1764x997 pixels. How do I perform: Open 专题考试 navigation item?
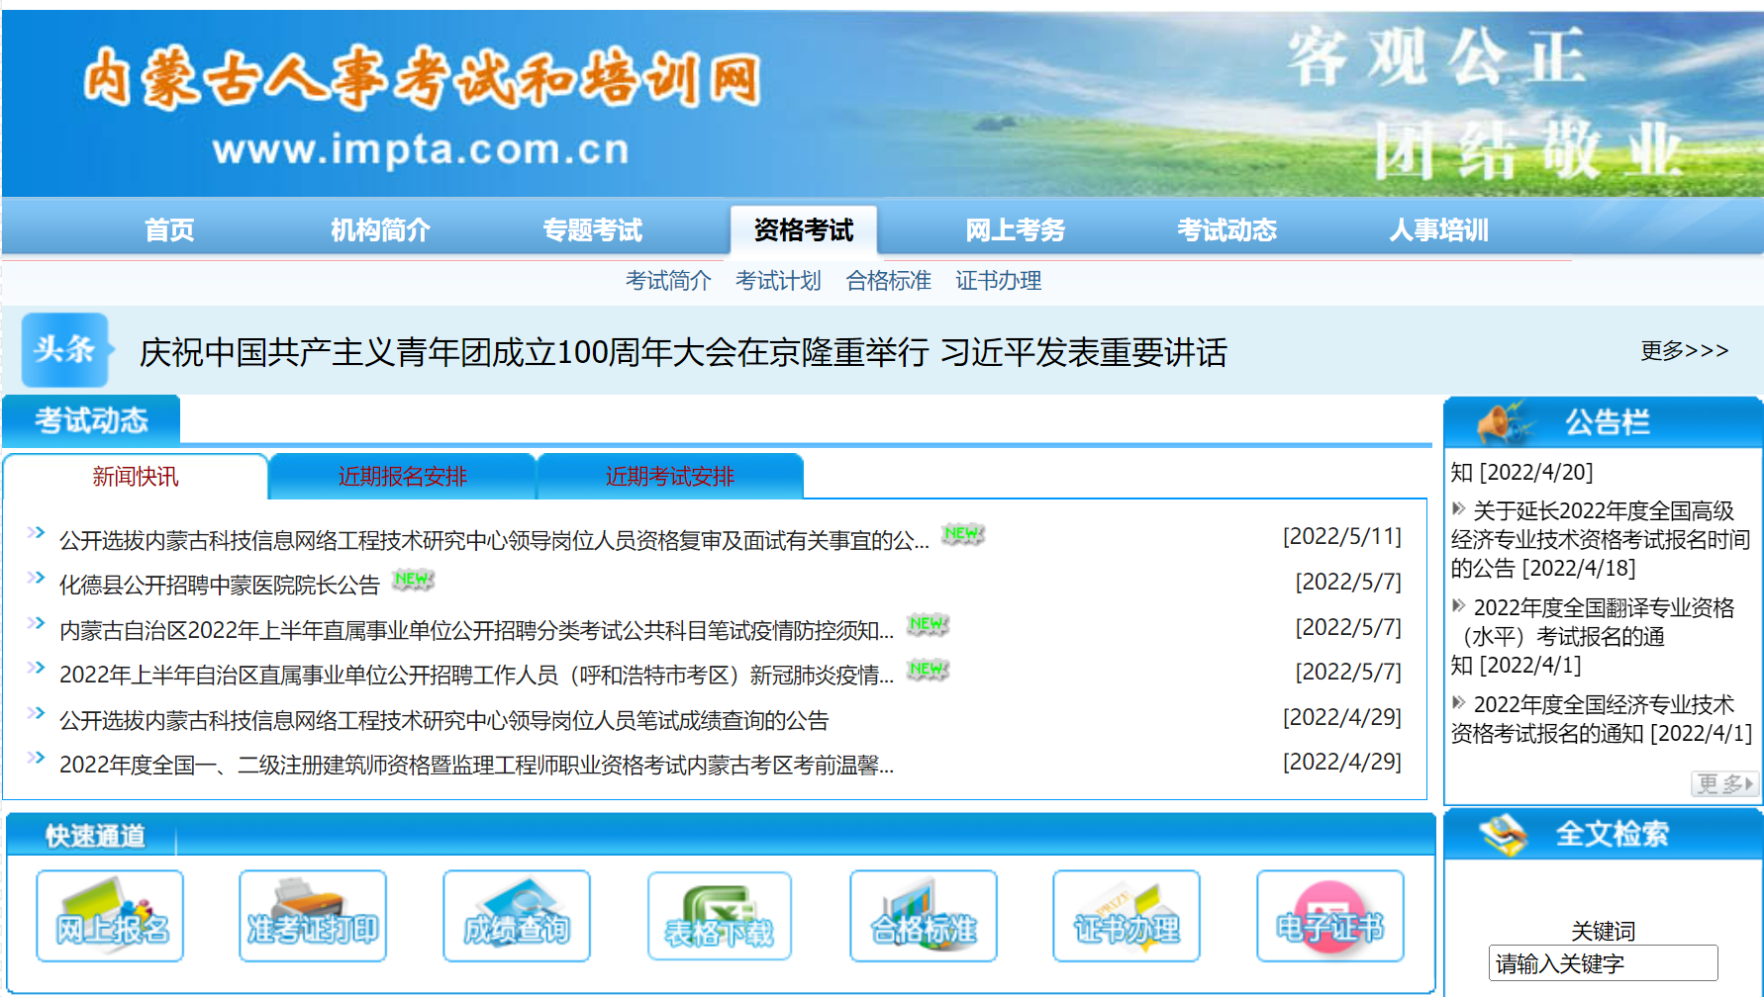(592, 230)
